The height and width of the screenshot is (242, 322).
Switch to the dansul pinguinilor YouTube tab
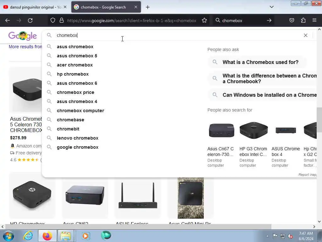(35, 7)
